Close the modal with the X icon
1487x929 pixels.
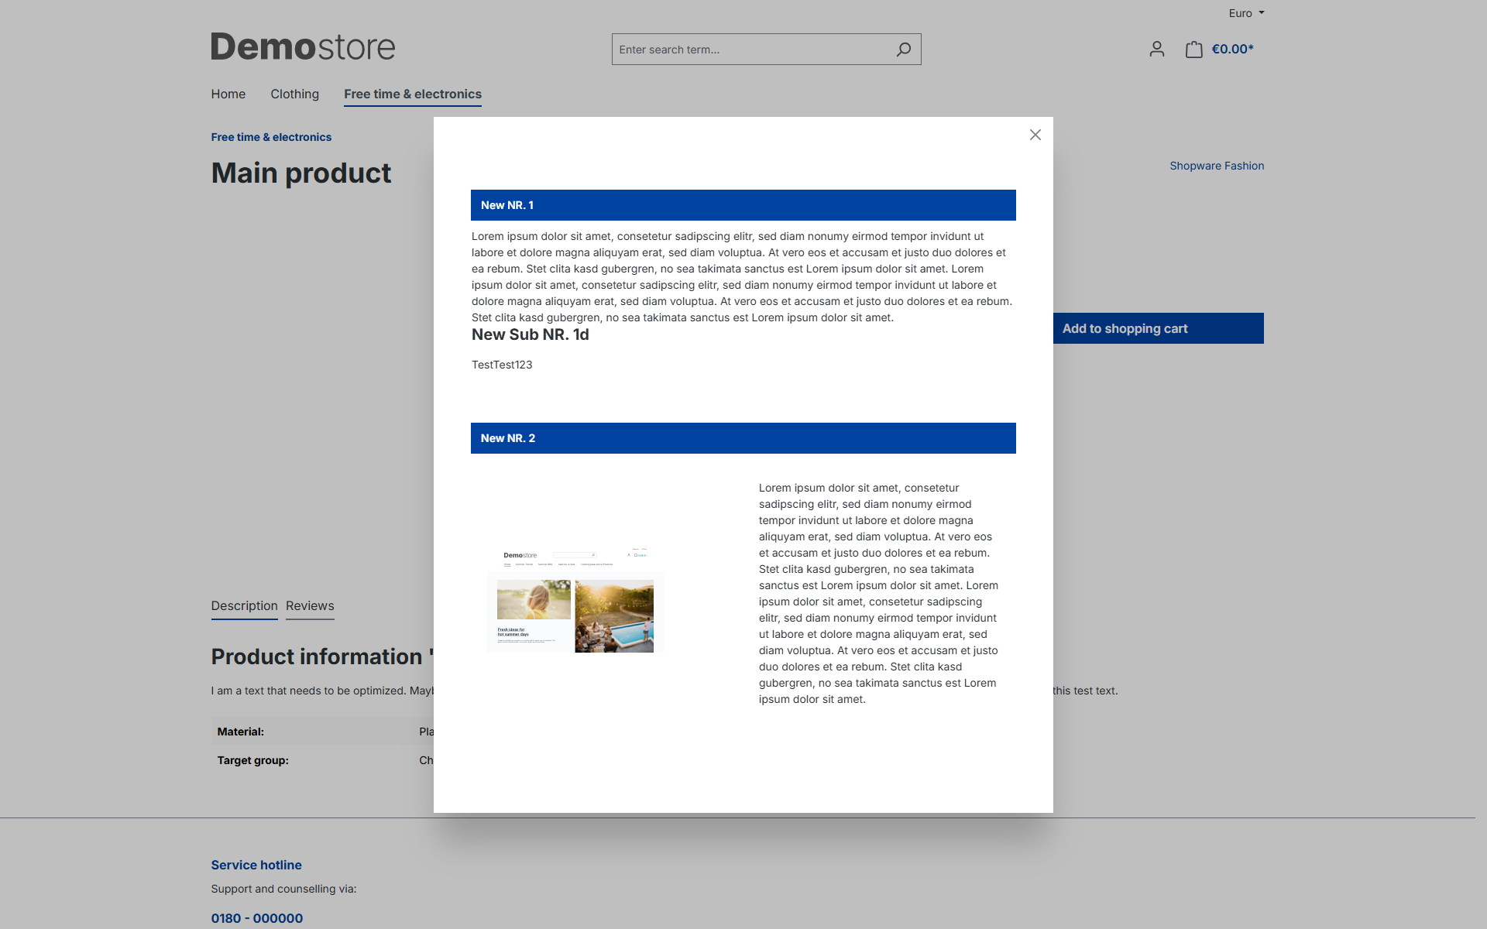1035,135
